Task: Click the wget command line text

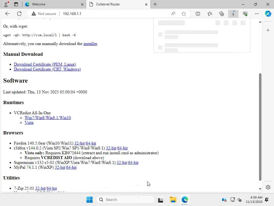Action: tap(40, 35)
